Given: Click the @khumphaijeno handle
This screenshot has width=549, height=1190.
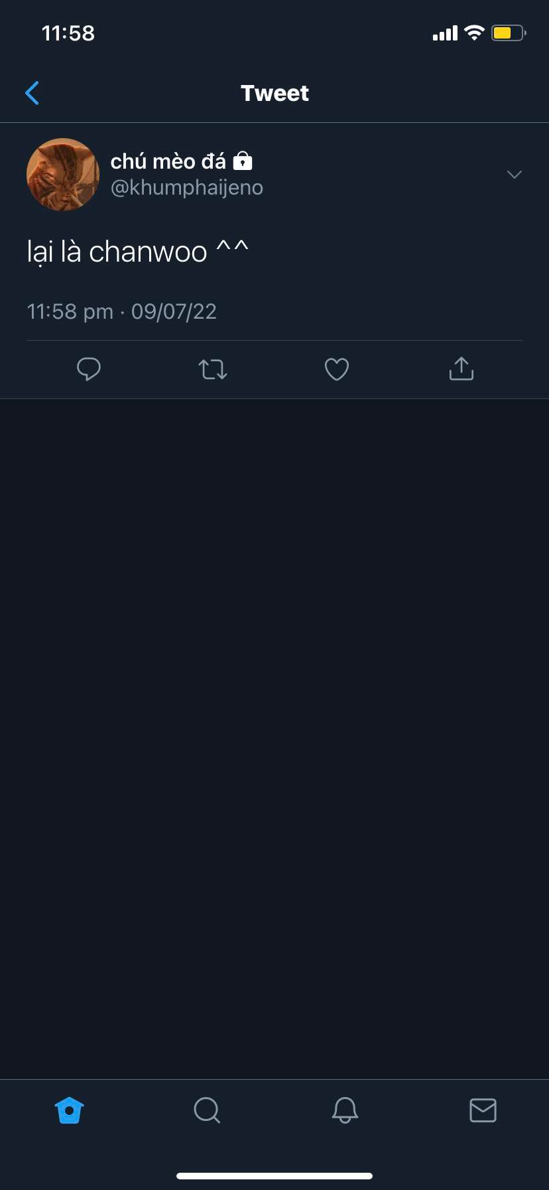Looking at the screenshot, I should 187,188.
